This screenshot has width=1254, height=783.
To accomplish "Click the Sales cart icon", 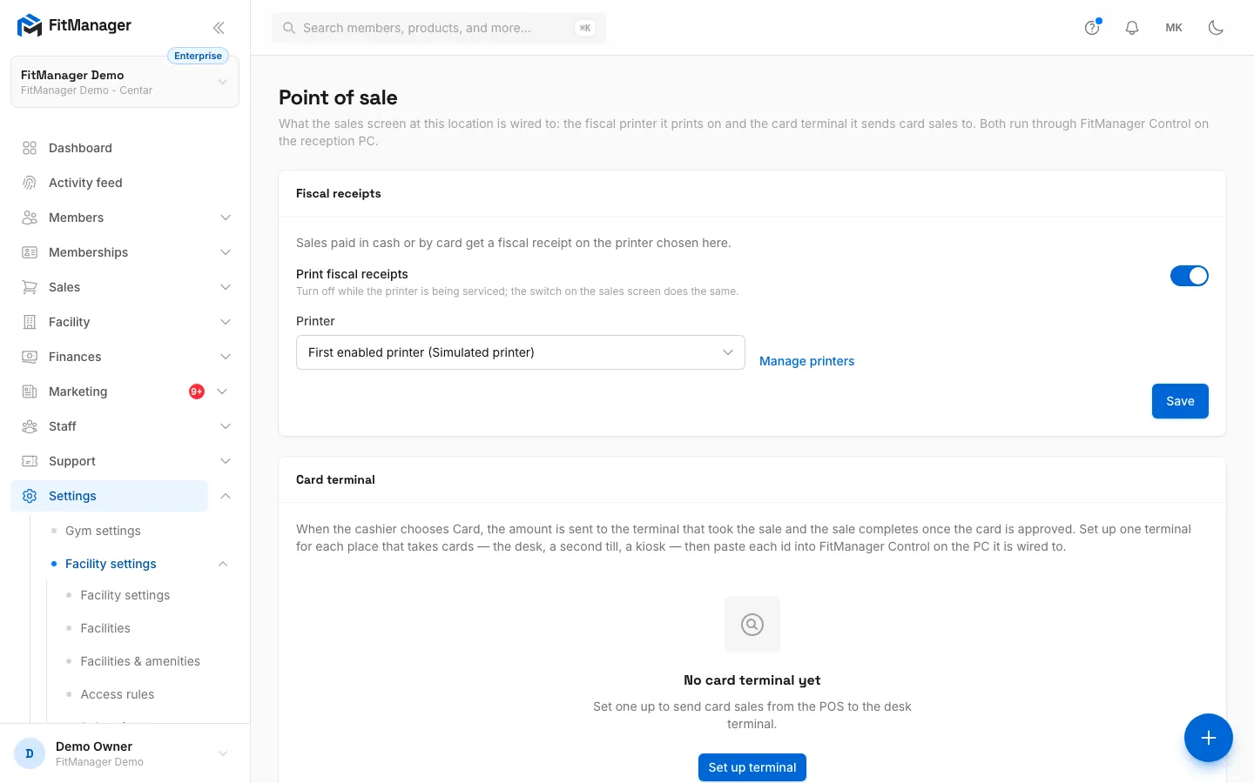I will (x=30, y=287).
